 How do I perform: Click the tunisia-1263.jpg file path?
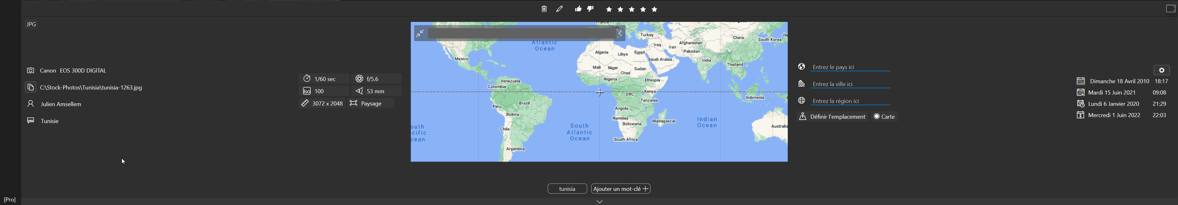tap(91, 88)
